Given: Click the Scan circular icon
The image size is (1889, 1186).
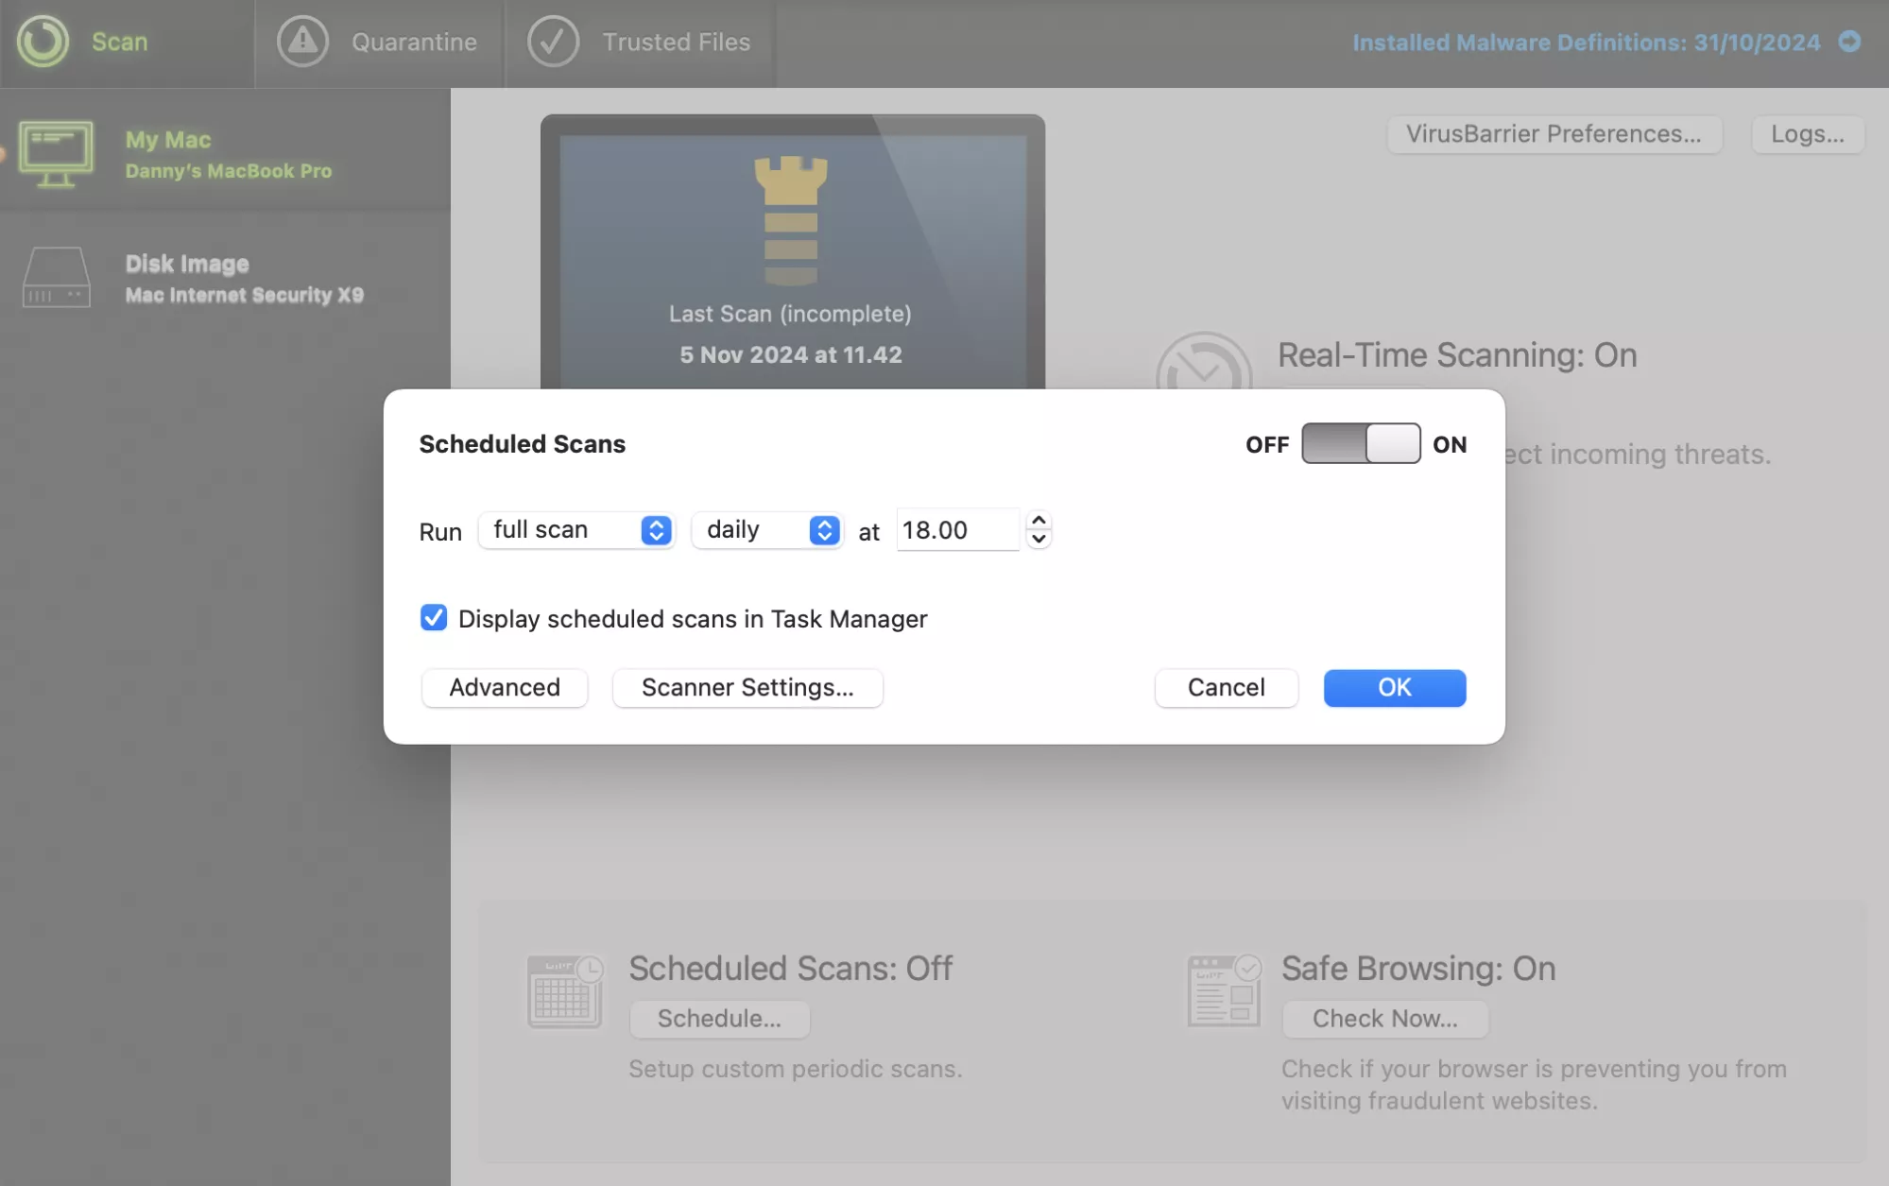Looking at the screenshot, I should pyautogui.click(x=43, y=42).
